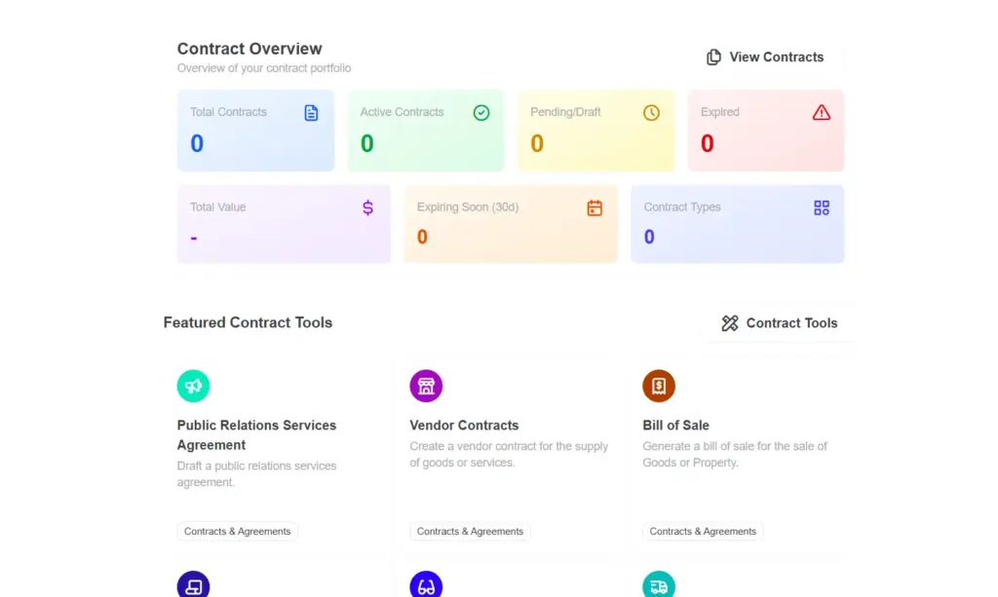The height and width of the screenshot is (597, 998).
Task: Click the document icon on Total Contracts card
Action: [x=311, y=112]
